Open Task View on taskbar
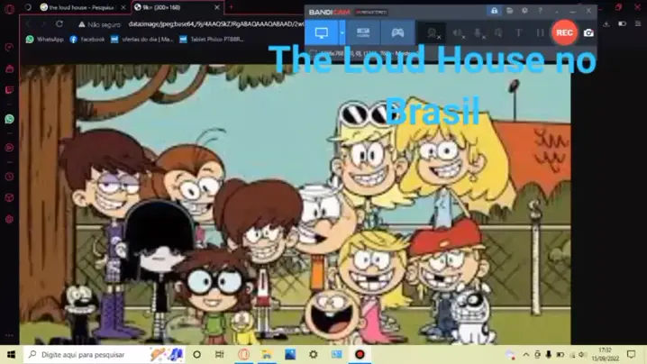Viewport: 647px width, 364px height. 220,354
